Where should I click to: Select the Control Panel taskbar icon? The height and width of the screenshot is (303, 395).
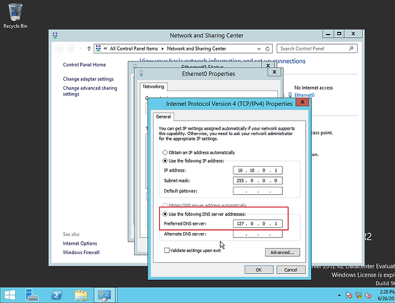104,295
